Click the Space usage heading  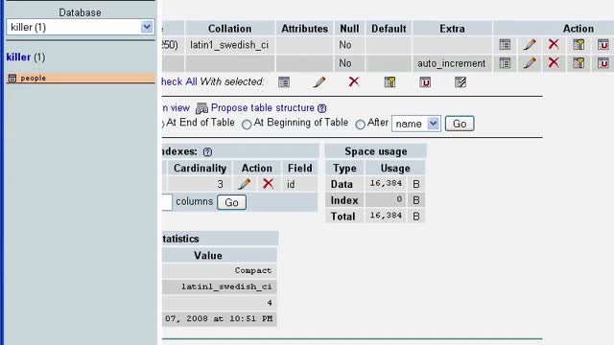[376, 151]
